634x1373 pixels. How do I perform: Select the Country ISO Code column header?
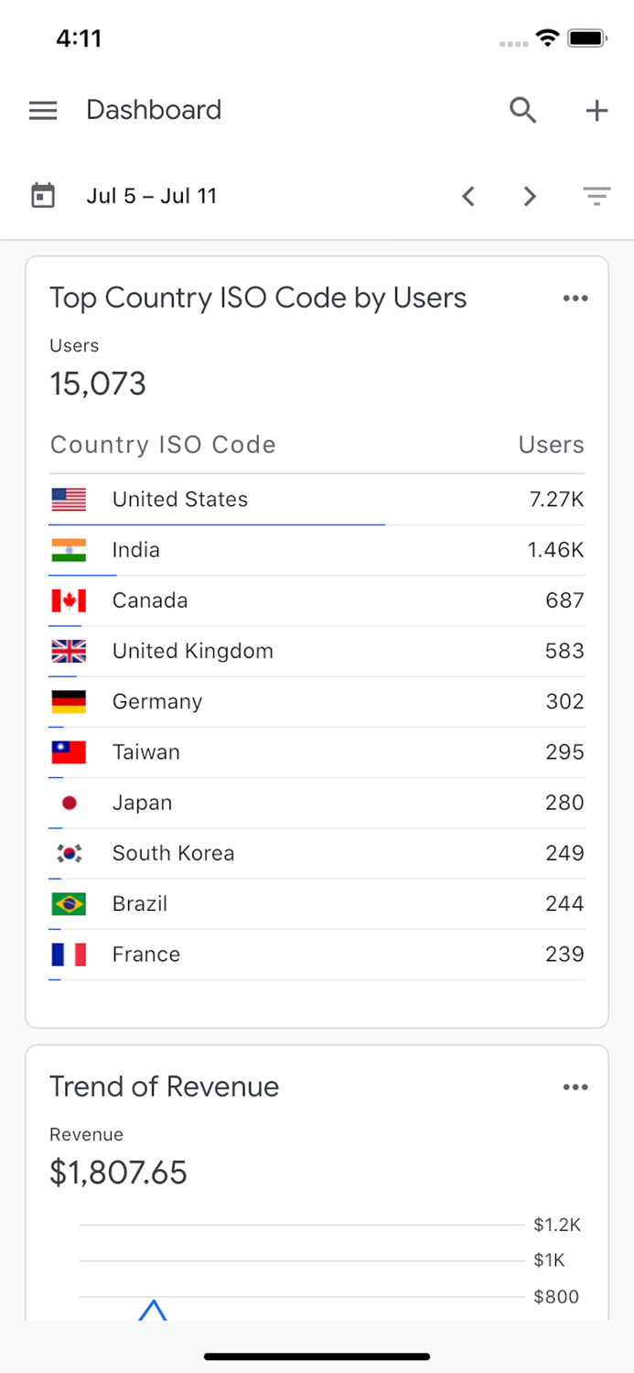click(x=163, y=445)
